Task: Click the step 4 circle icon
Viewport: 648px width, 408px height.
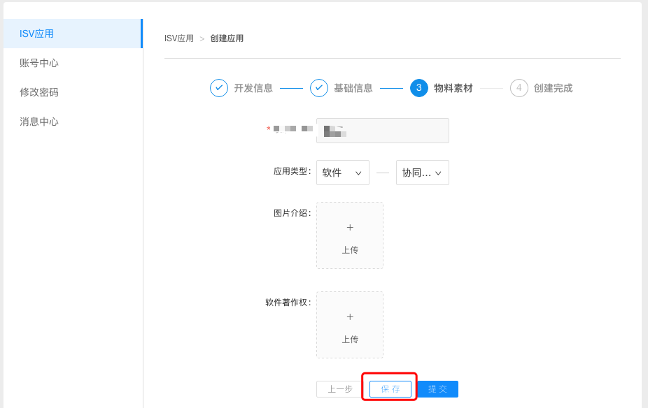Action: pyautogui.click(x=519, y=88)
